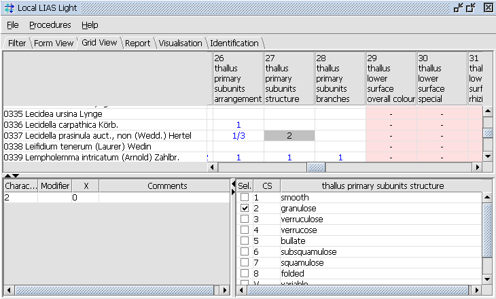Click the maximize window icon in title bar
496x299 pixels.
471,7
